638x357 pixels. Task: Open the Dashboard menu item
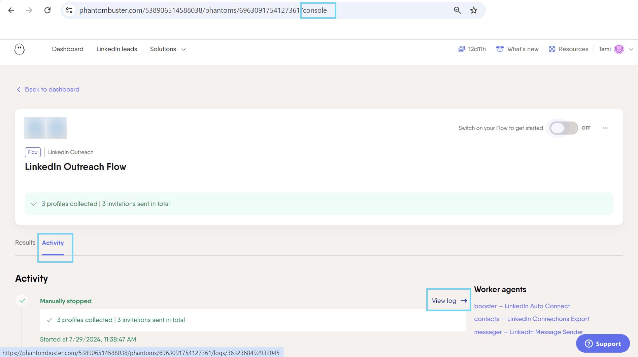tap(68, 49)
